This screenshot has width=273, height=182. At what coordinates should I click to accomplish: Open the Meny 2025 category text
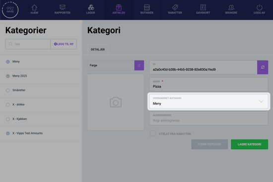(20, 76)
